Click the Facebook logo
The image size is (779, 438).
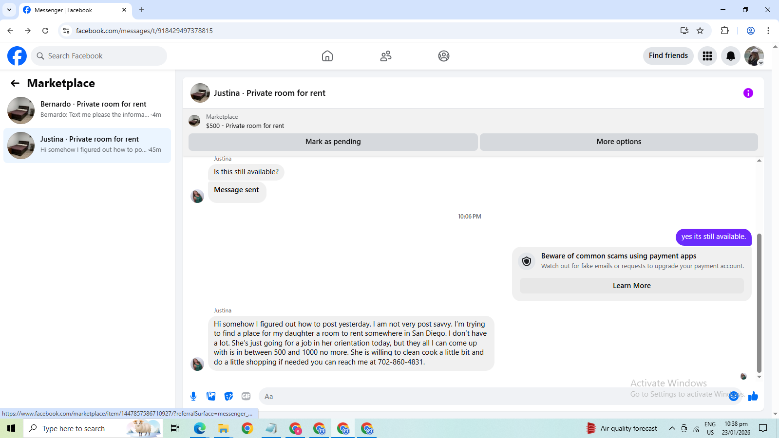(x=17, y=56)
